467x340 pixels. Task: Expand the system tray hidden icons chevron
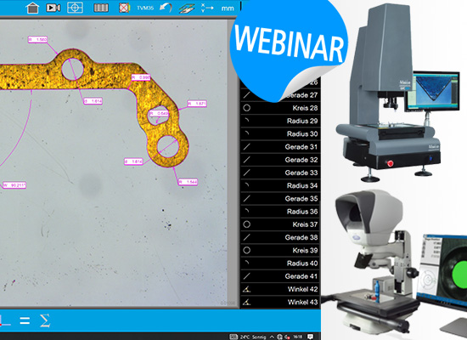[x=272, y=337]
